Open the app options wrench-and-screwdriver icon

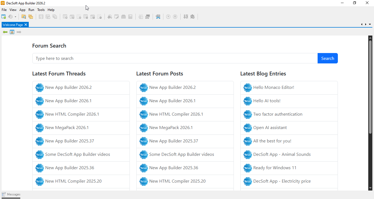[158, 17]
